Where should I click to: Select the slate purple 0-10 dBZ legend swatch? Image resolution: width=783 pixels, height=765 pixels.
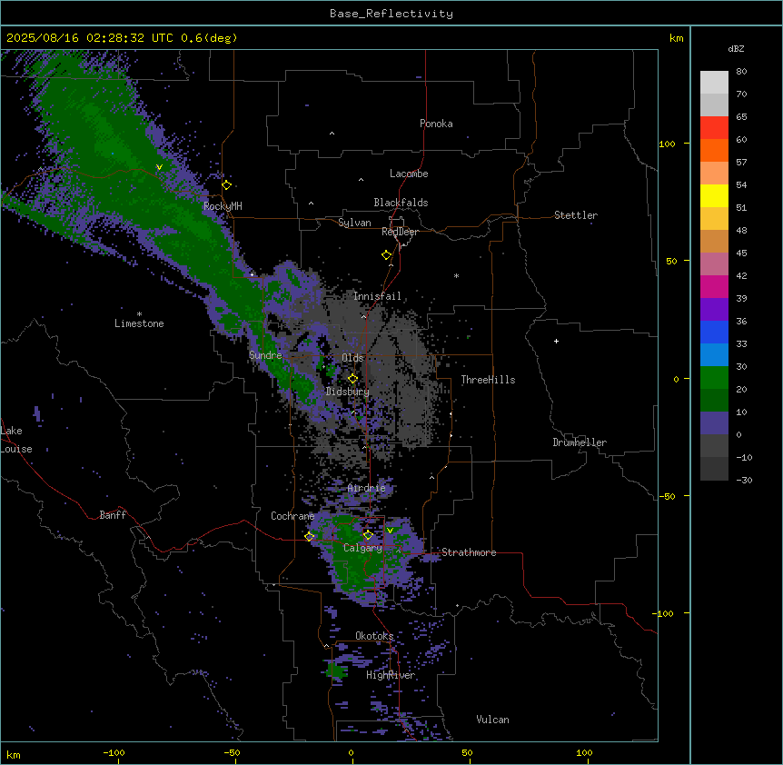714,423
